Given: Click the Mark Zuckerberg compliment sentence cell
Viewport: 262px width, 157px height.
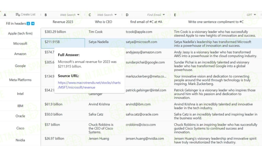Looking at the screenshot, I should coord(216,80).
